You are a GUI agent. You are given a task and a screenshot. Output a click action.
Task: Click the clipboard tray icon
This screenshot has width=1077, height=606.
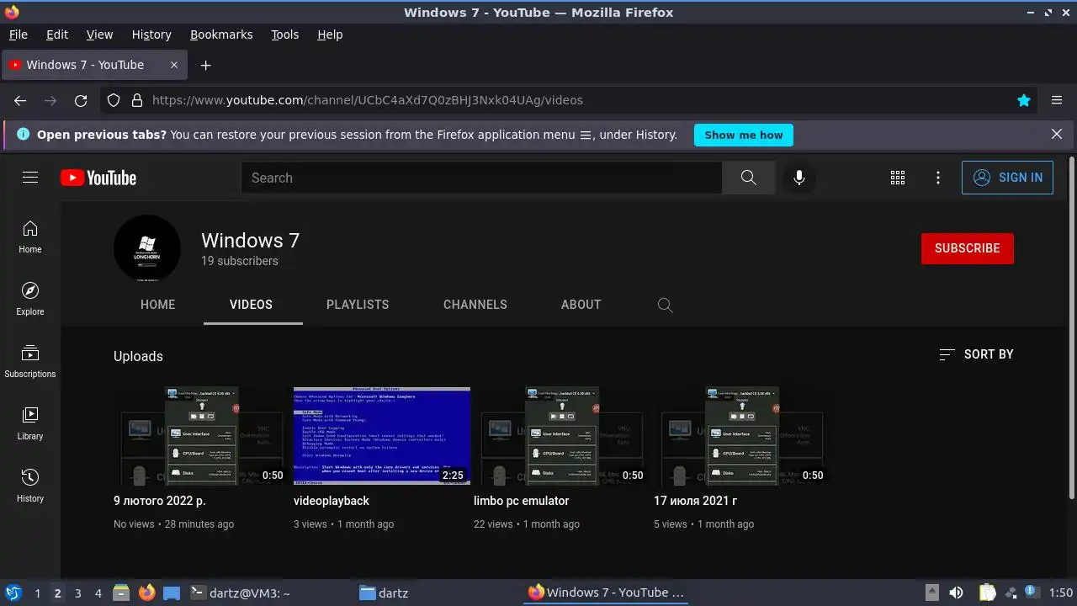pos(988,593)
